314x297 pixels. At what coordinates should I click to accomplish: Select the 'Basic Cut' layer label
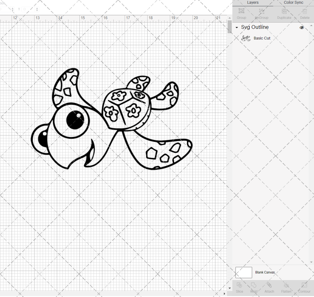pyautogui.click(x=262, y=38)
